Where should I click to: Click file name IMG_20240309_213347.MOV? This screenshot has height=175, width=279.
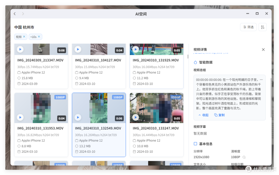pos(40,60)
